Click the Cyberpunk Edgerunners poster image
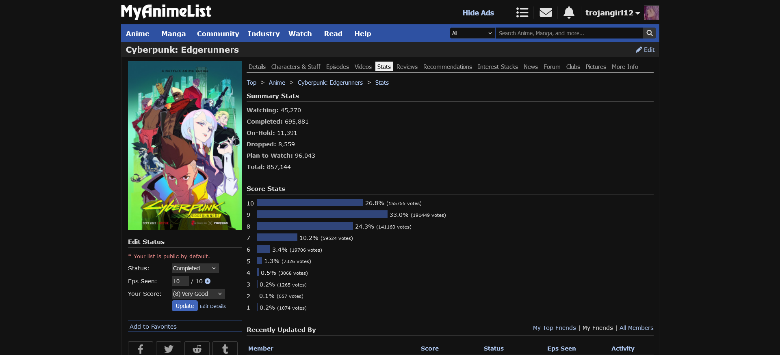This screenshot has height=355, width=780. coord(185,145)
